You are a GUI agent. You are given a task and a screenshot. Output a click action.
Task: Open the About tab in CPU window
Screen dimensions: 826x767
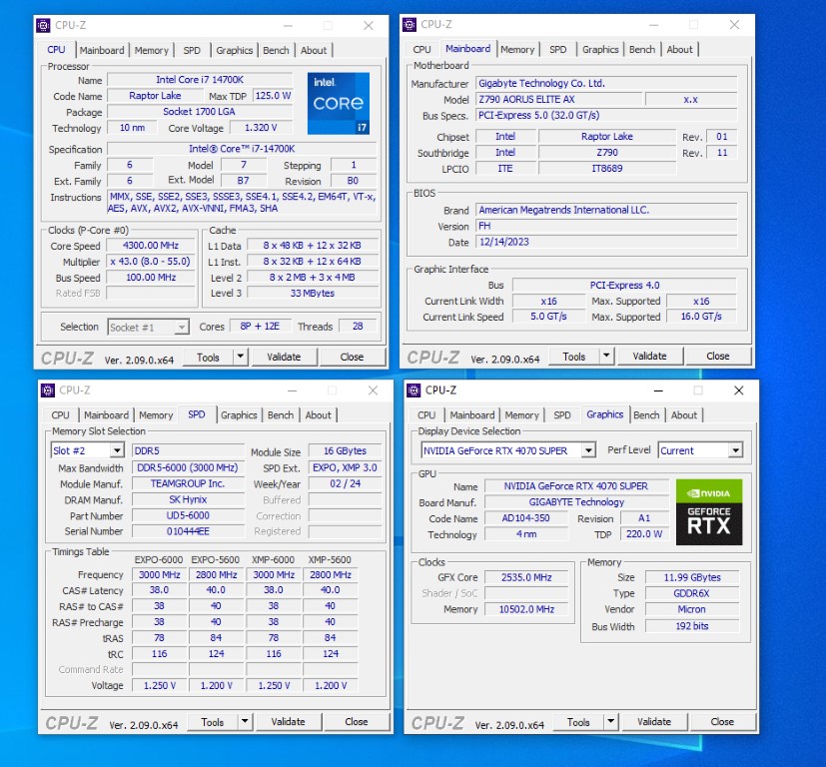pyautogui.click(x=314, y=50)
